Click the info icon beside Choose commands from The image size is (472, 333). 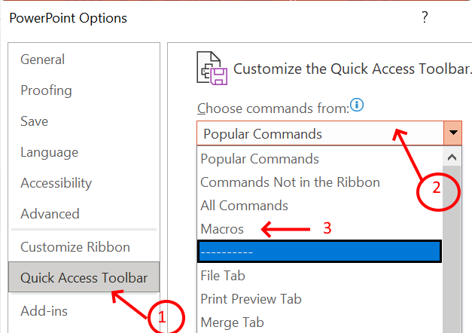click(357, 107)
